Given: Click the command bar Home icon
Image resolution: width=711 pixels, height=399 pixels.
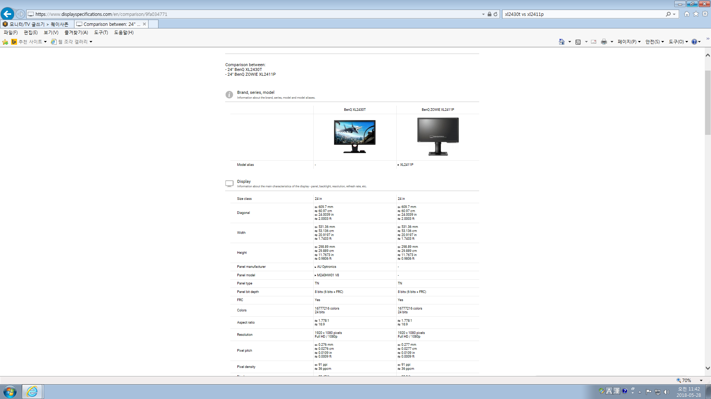Looking at the screenshot, I should [x=562, y=42].
